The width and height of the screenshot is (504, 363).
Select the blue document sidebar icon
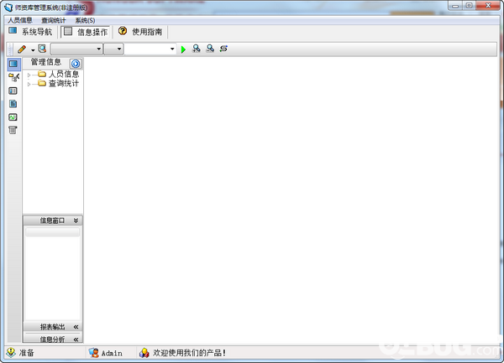(13, 104)
